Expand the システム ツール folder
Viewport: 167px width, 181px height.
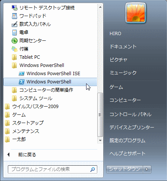pyautogui.click(x=32, y=98)
